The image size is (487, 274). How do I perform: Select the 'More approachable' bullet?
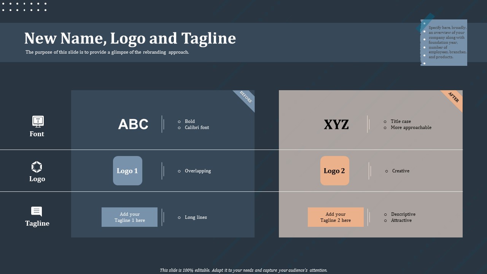coord(411,127)
